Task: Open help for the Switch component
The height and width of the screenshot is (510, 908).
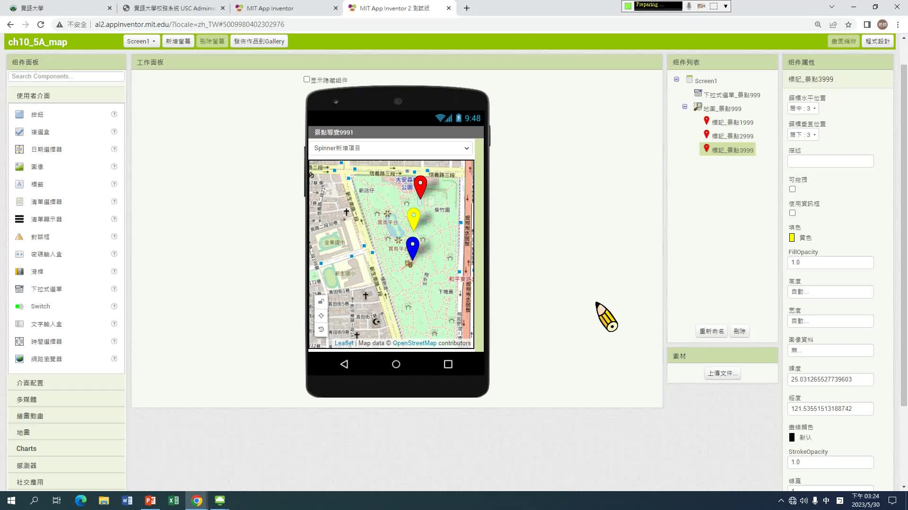Action: click(x=114, y=306)
